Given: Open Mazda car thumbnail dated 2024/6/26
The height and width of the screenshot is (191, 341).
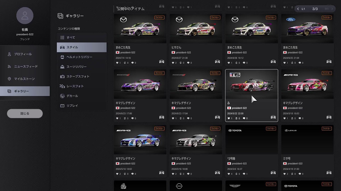Looking at the screenshot, I should [252, 29].
